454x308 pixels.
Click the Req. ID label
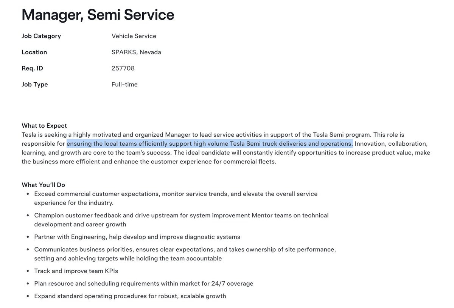click(x=33, y=68)
